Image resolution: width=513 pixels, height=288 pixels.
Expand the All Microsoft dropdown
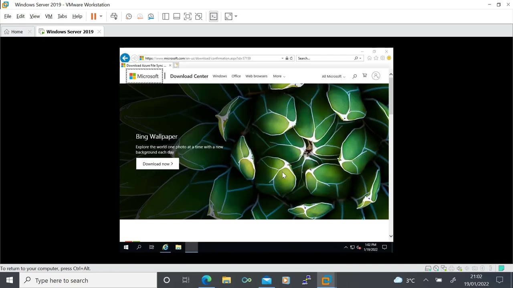(333, 76)
